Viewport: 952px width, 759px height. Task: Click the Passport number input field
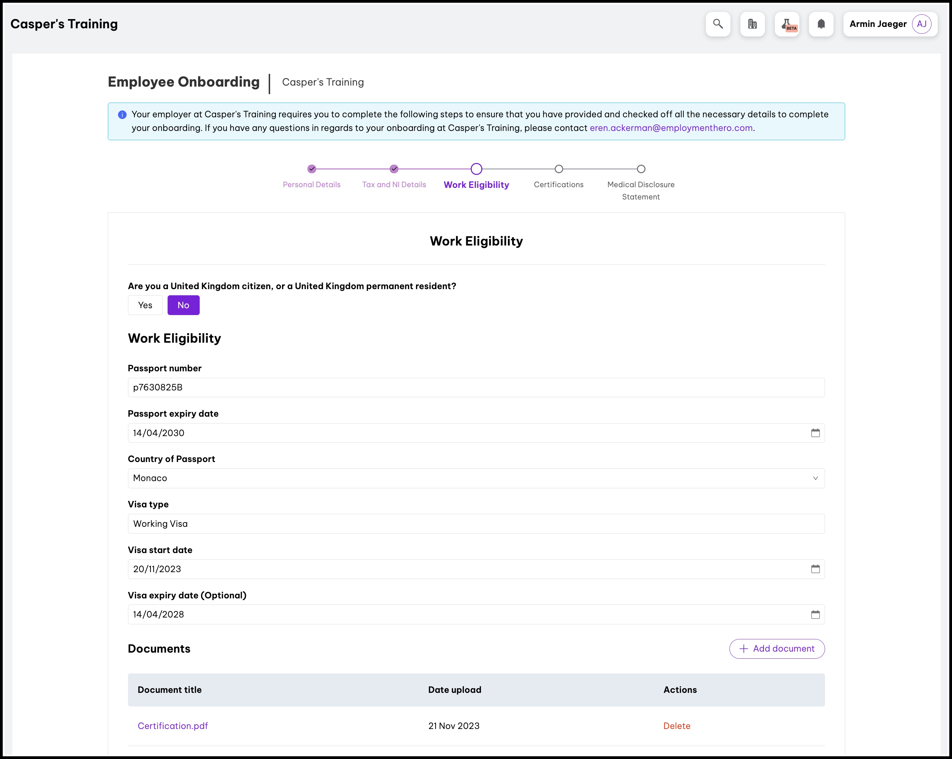pos(476,387)
